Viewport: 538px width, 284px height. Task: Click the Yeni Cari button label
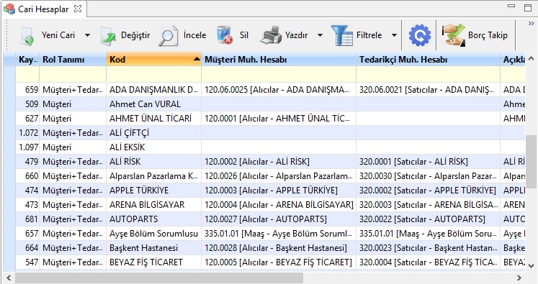pyautogui.click(x=58, y=35)
